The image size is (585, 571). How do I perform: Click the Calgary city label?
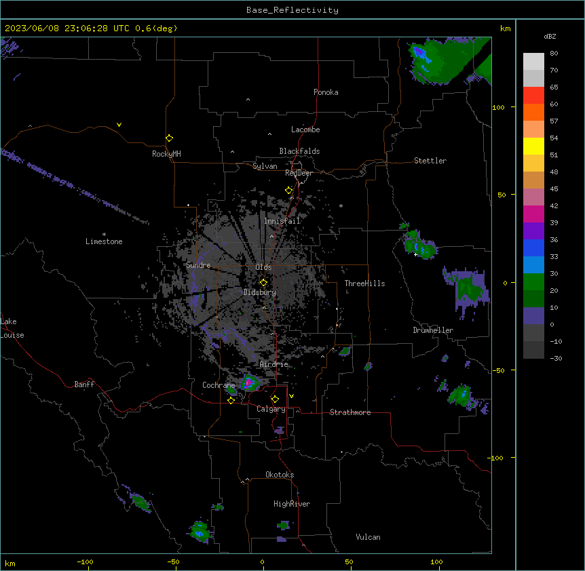271,409
